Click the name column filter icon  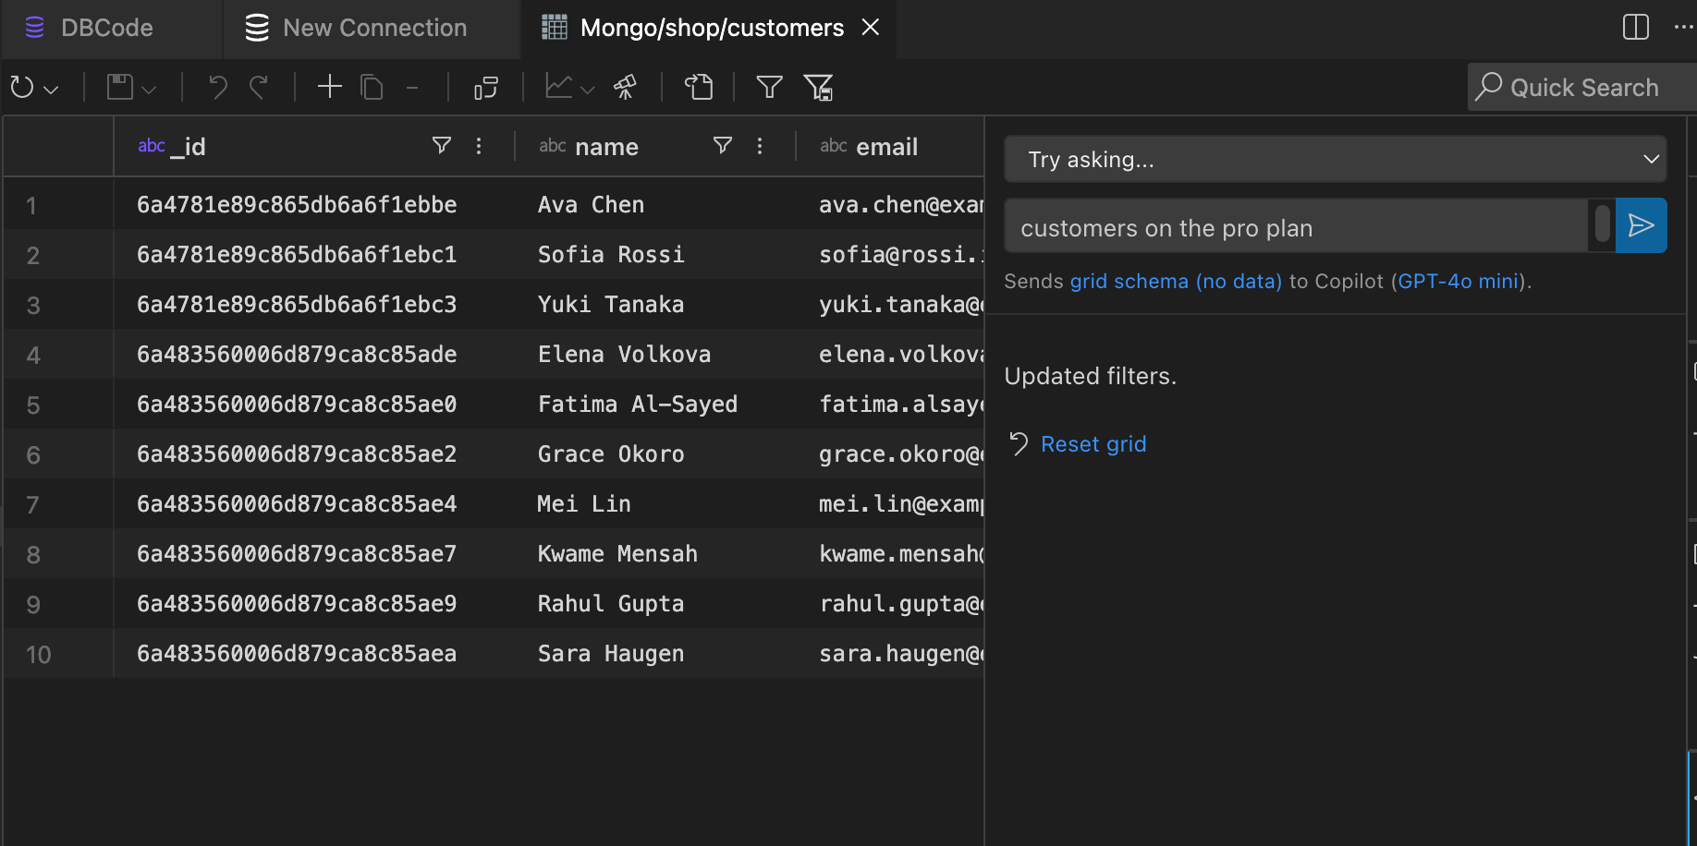pos(723,145)
